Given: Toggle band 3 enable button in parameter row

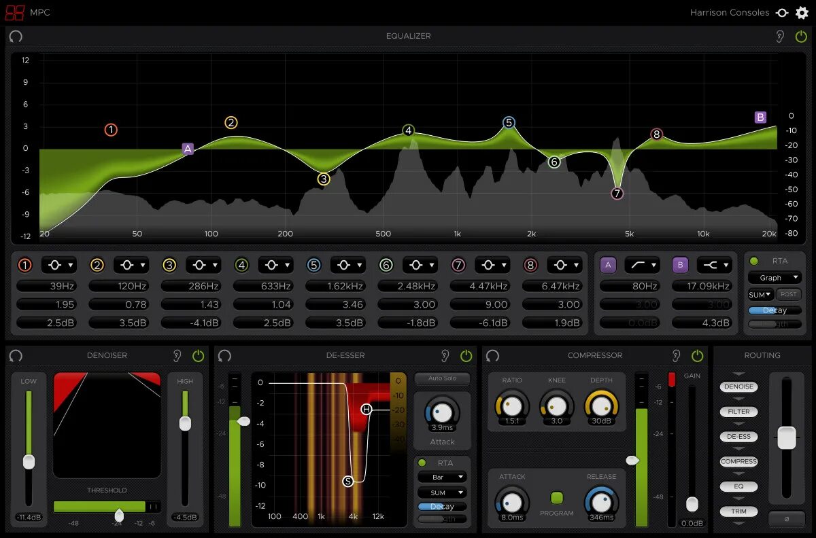Looking at the screenshot, I should coord(169,265).
